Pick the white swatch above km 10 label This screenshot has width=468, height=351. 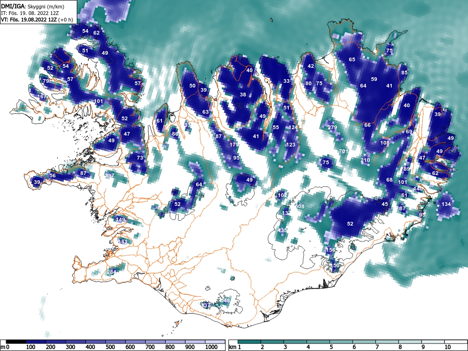point(456,342)
